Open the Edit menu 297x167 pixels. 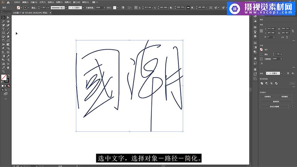point(25,2)
